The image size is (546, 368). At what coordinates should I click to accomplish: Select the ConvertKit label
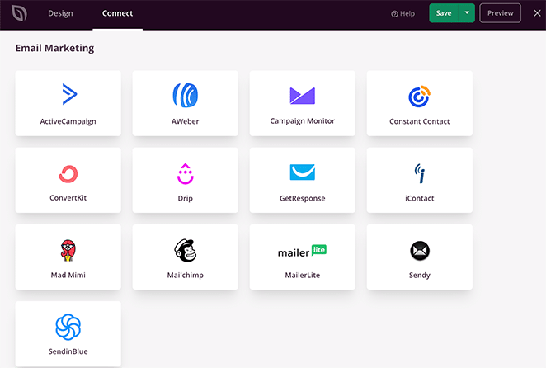[68, 197]
